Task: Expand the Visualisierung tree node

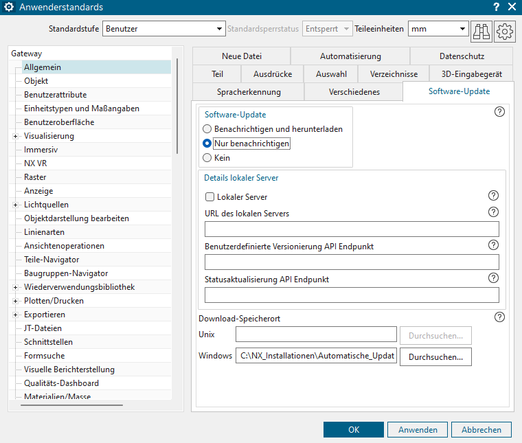Action: (15, 136)
